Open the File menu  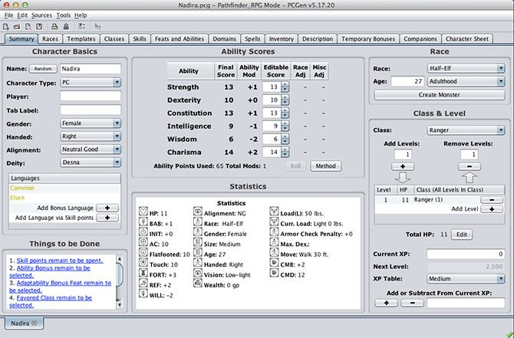click(x=8, y=15)
